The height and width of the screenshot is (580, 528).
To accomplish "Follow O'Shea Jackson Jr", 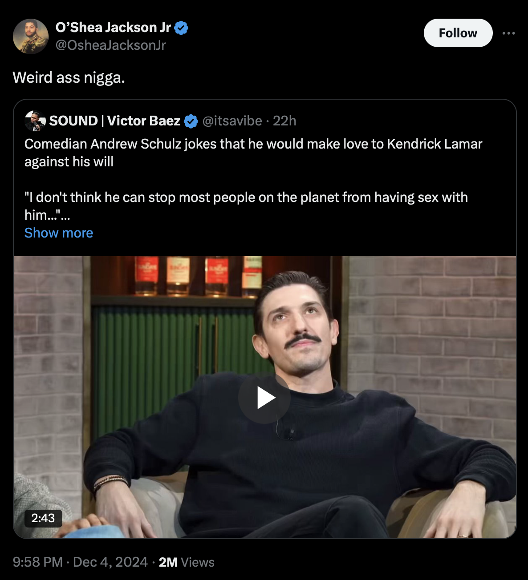I will tap(458, 33).
